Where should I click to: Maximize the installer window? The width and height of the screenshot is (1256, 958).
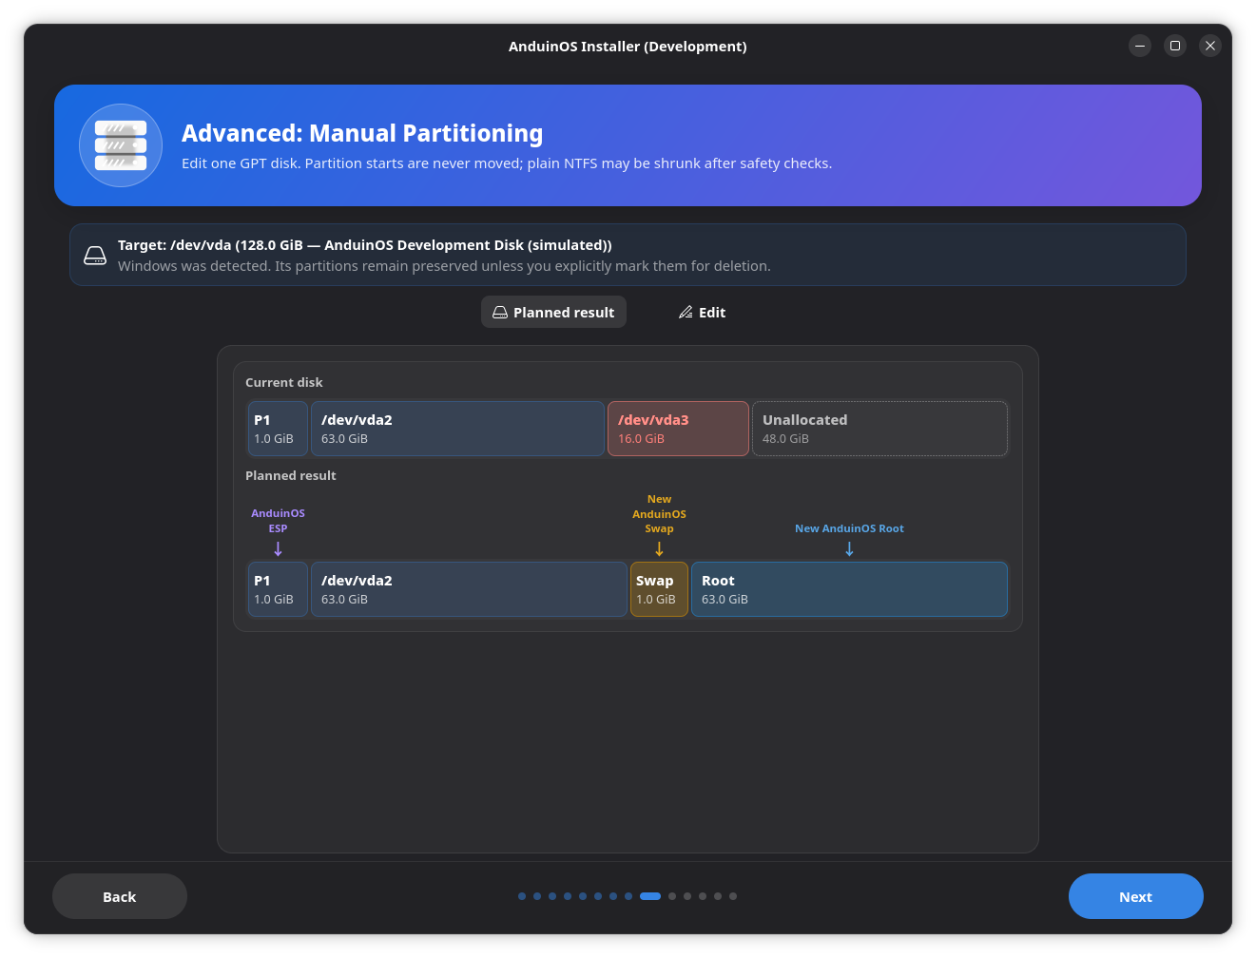click(x=1175, y=46)
